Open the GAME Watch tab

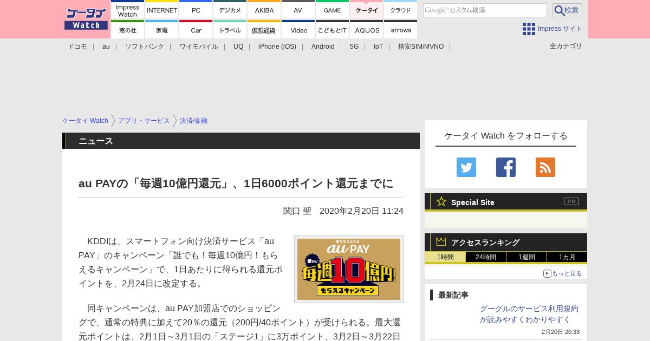click(x=333, y=10)
